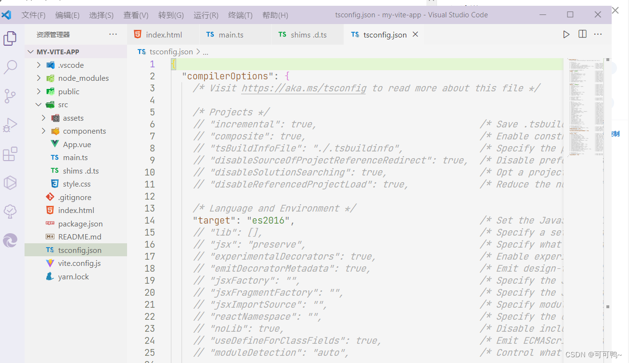
Task: Switch to the main.ts tab
Action: point(235,34)
